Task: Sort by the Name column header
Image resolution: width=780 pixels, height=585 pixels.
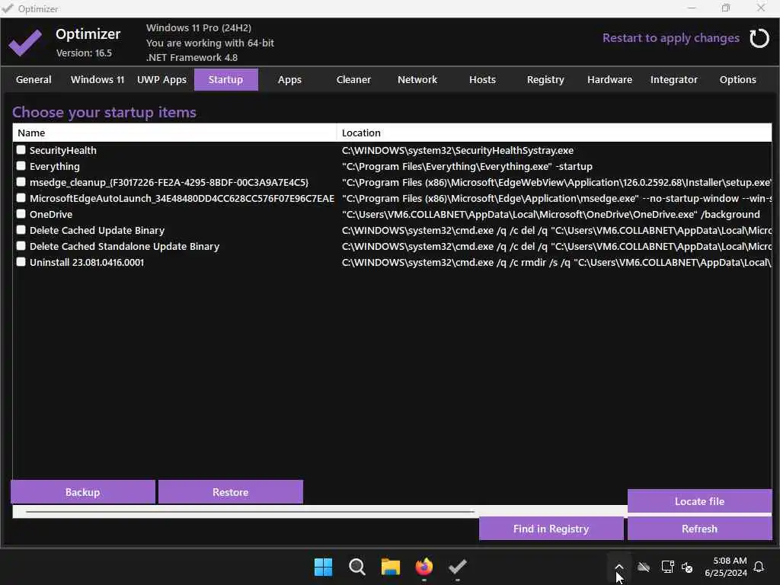Action: point(174,133)
